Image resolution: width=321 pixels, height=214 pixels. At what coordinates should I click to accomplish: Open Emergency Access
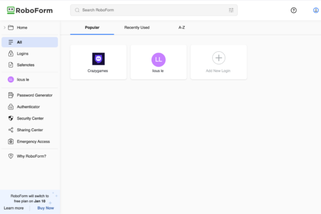33,141
